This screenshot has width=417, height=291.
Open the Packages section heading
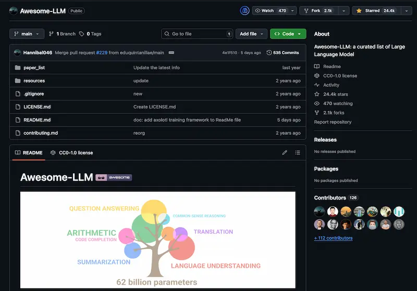pyautogui.click(x=326, y=169)
